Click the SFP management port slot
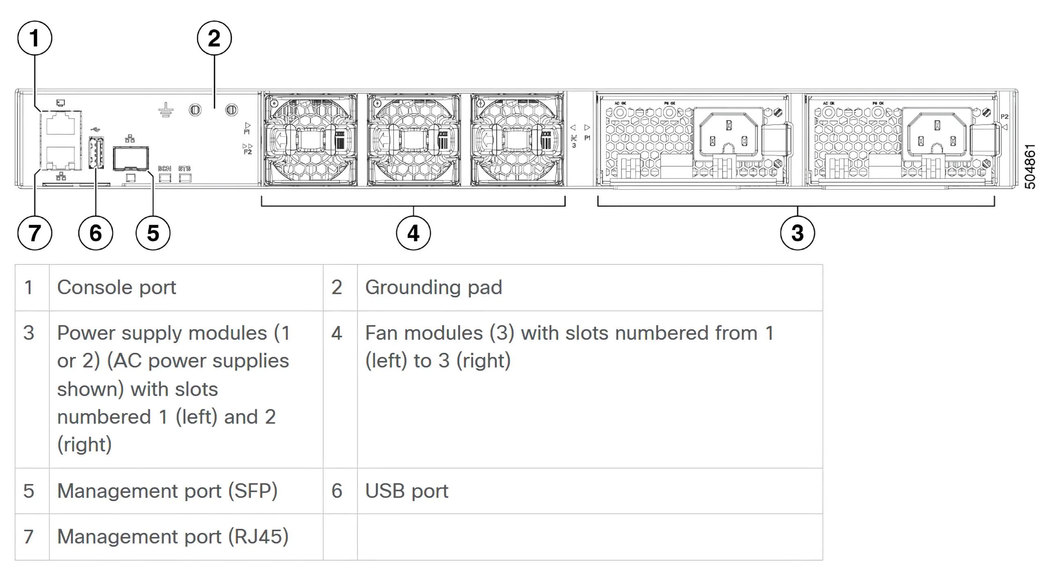 [131, 159]
